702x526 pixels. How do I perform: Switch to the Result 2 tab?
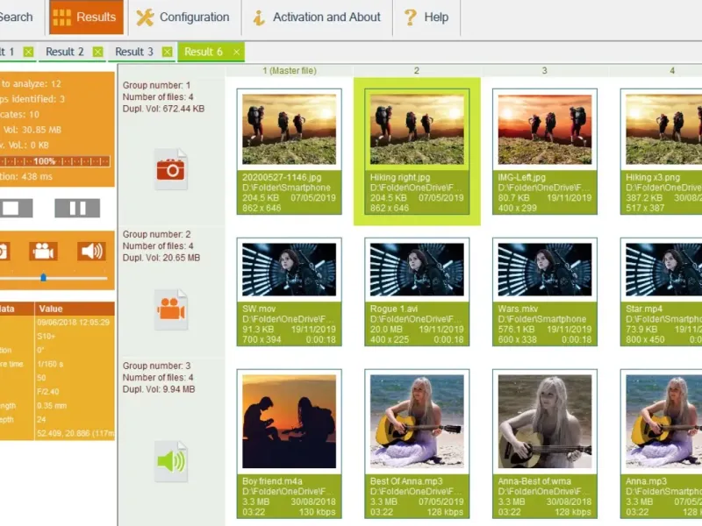tap(64, 52)
